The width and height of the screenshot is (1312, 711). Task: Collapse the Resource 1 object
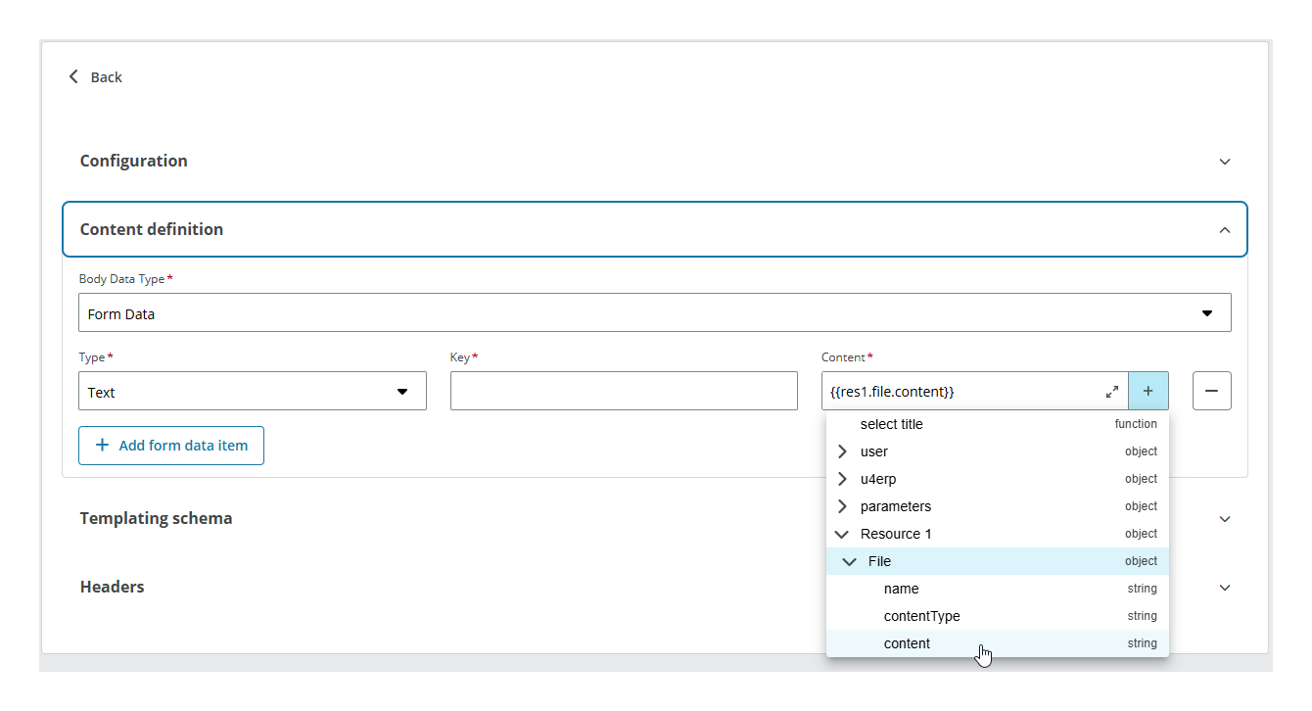point(842,534)
